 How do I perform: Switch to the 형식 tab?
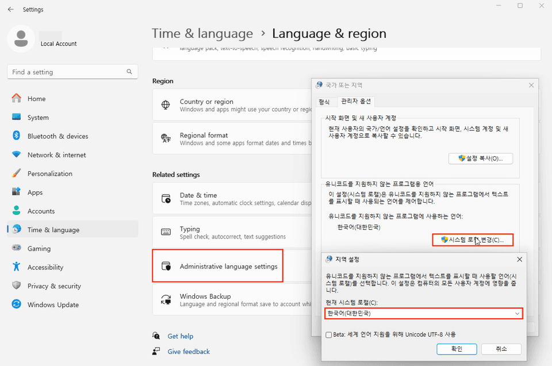(324, 102)
